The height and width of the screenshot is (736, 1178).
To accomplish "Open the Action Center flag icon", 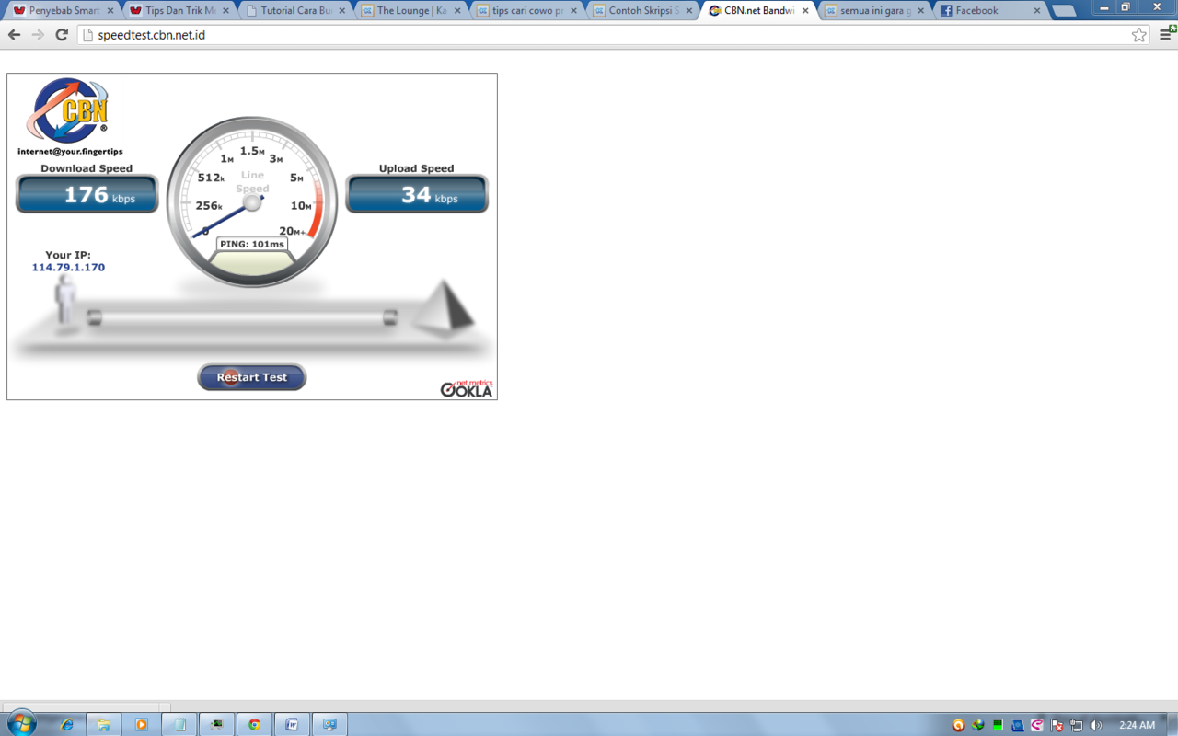I will pos(1057,725).
